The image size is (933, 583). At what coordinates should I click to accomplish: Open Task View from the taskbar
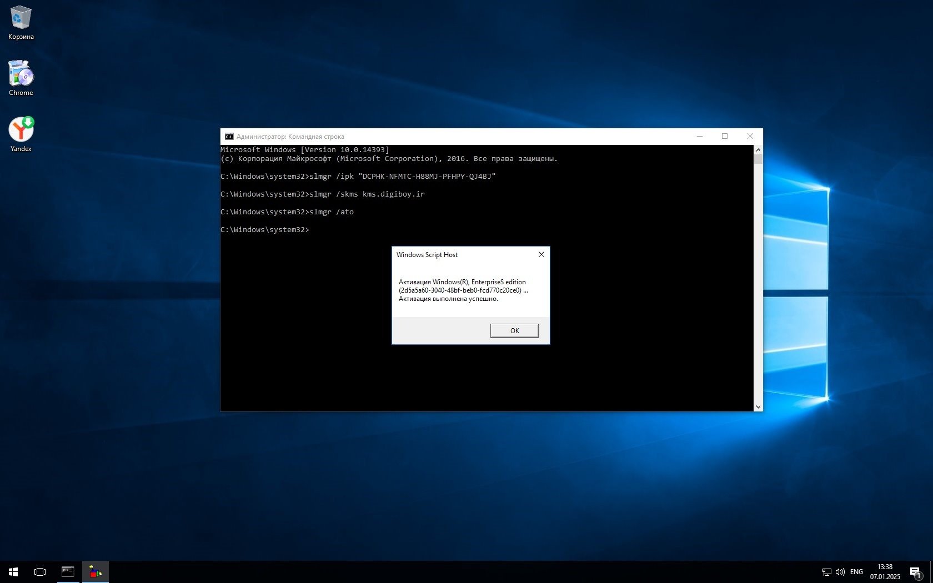(x=40, y=571)
